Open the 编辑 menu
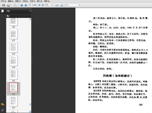This screenshot has height=113, width=152. pyautogui.click(x=11, y=1)
